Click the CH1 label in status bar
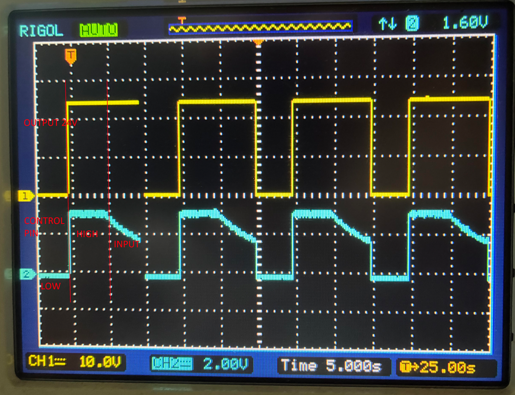Screen dimensions: 515x395 click(47, 361)
